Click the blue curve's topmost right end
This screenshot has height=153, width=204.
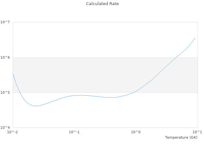tap(195, 38)
